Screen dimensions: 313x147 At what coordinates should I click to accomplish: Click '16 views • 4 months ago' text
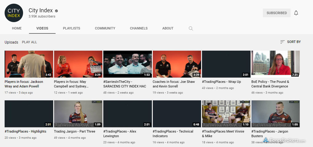tap(169, 142)
